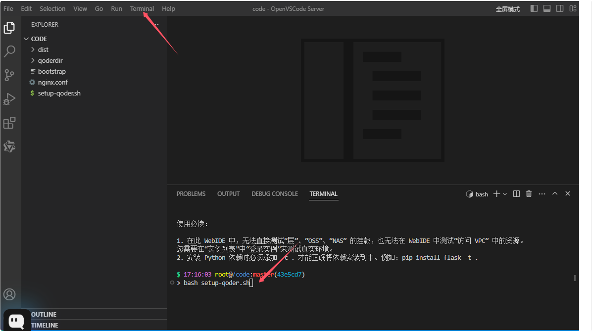The height and width of the screenshot is (331, 592).
Task: Open the Terminal menu
Action: [x=142, y=8]
